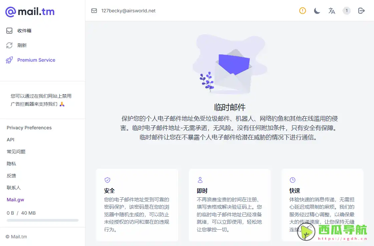This screenshot has width=374, height=246.
Task: Click the envelope icon beside the email address
Action: point(94,11)
